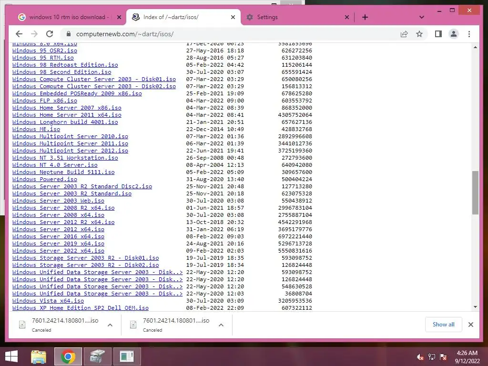Image resolution: width=488 pixels, height=366 pixels.
Task: Click the network tray icon
Action: pos(432,357)
